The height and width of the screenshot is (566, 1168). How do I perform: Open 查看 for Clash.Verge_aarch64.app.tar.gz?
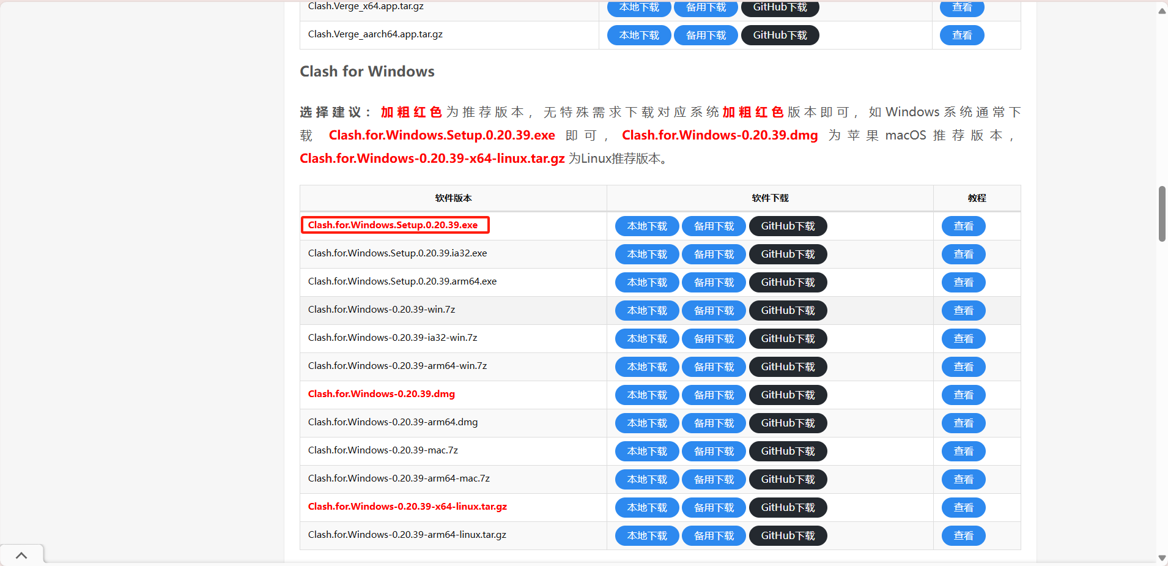[962, 35]
